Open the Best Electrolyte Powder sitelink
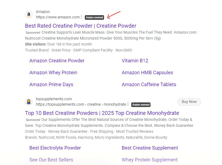Image resolution: width=222 pixels, height=165 pixels. pyautogui.click(x=55, y=148)
